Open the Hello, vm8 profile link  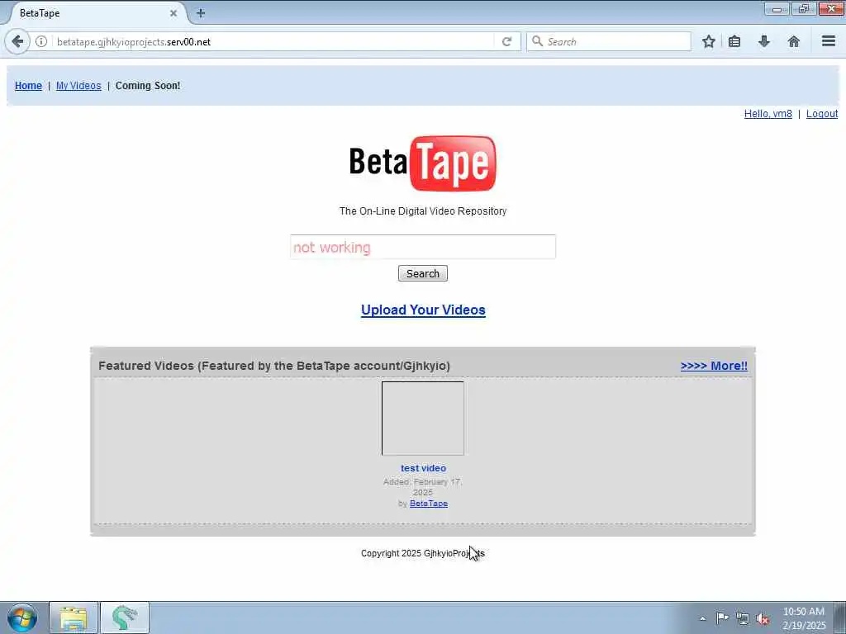point(768,114)
